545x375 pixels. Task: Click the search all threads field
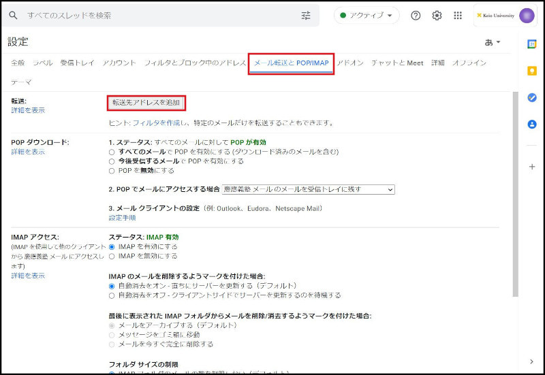click(x=157, y=15)
